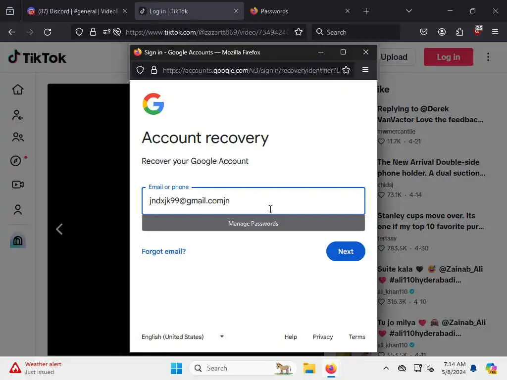
Task: Click the TikTok logo
Action: (37, 57)
